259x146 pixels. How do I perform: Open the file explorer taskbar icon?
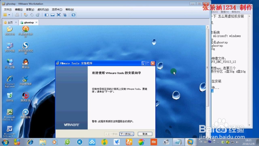point(43,142)
